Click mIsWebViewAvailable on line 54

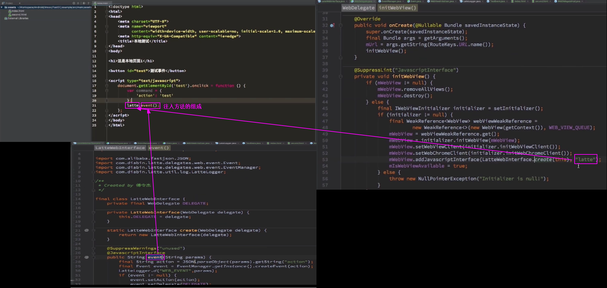click(x=417, y=166)
